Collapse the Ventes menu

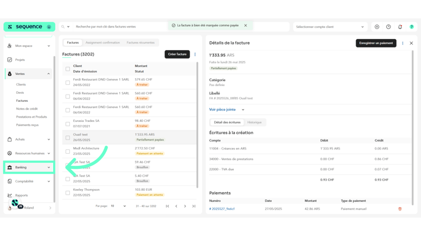(48, 74)
